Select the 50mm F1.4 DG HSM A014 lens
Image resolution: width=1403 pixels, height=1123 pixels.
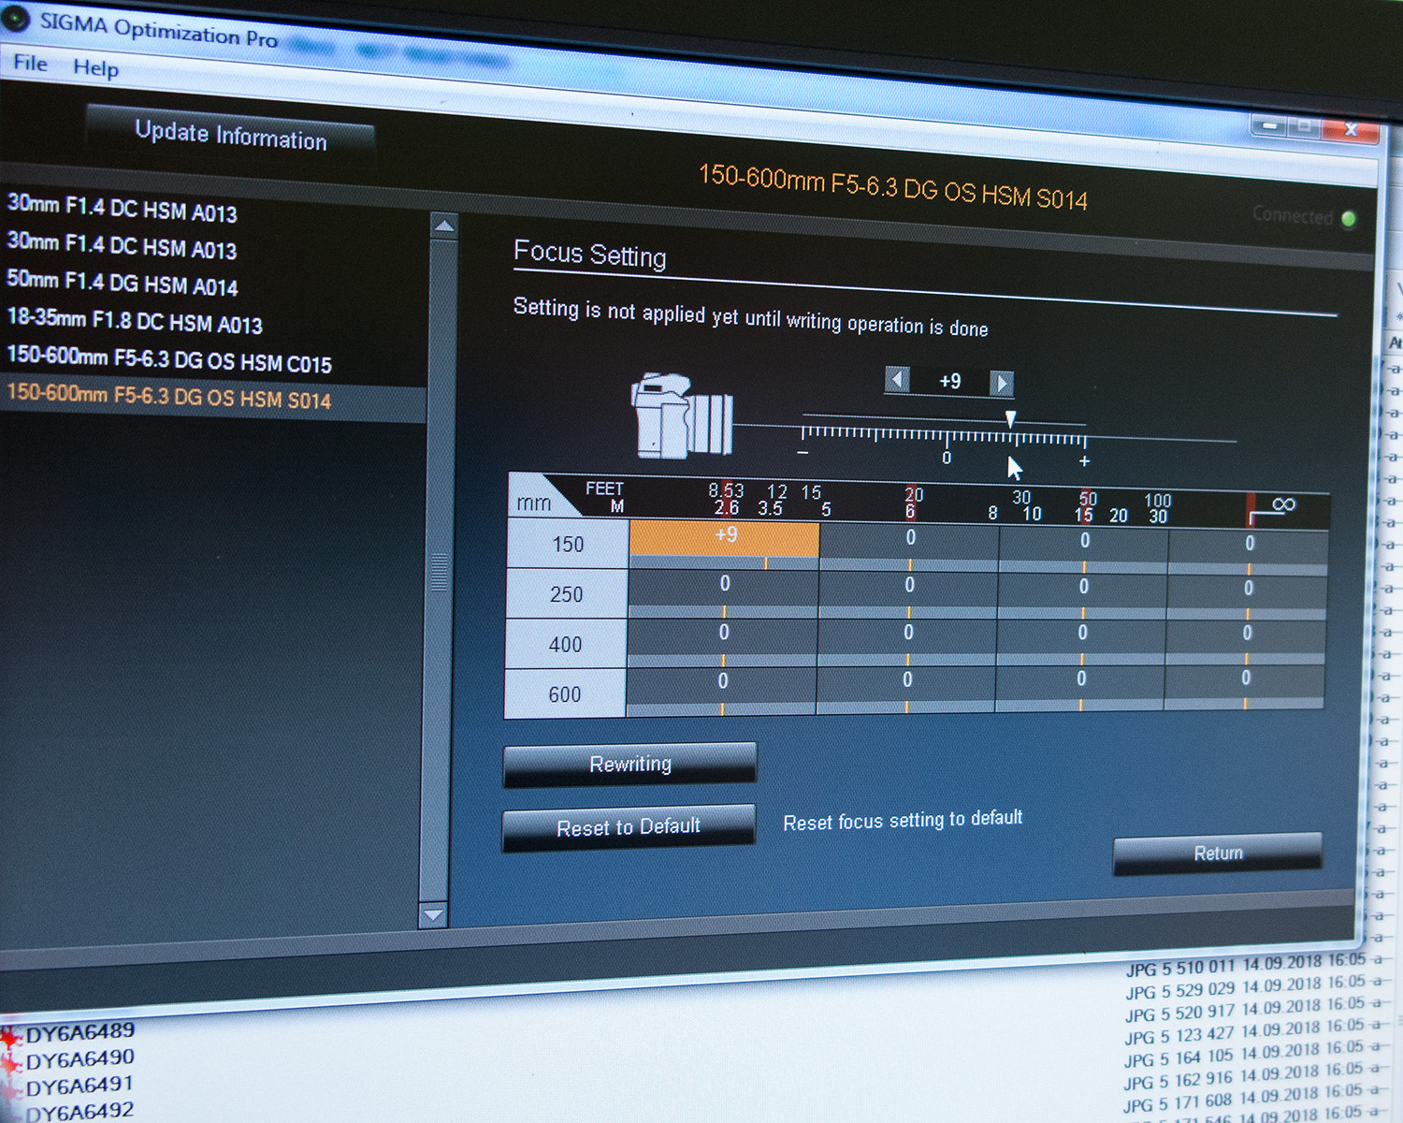click(x=123, y=282)
